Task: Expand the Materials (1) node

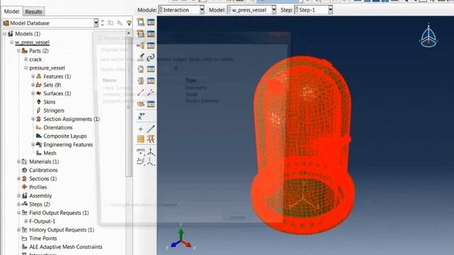Action: point(19,161)
